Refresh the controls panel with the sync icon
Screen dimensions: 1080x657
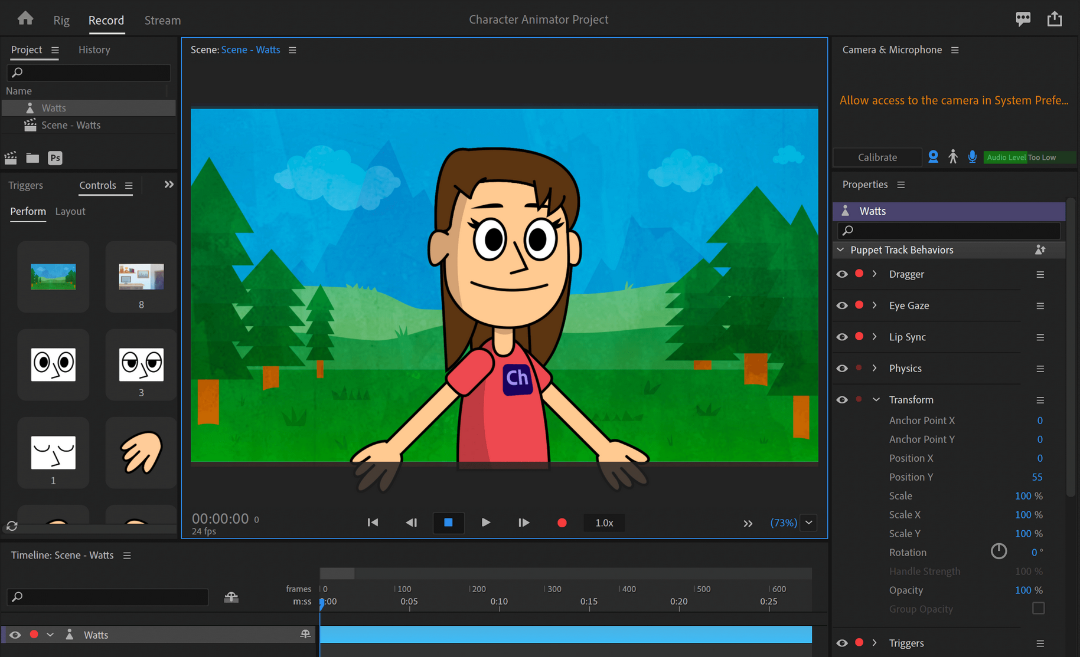(12, 526)
